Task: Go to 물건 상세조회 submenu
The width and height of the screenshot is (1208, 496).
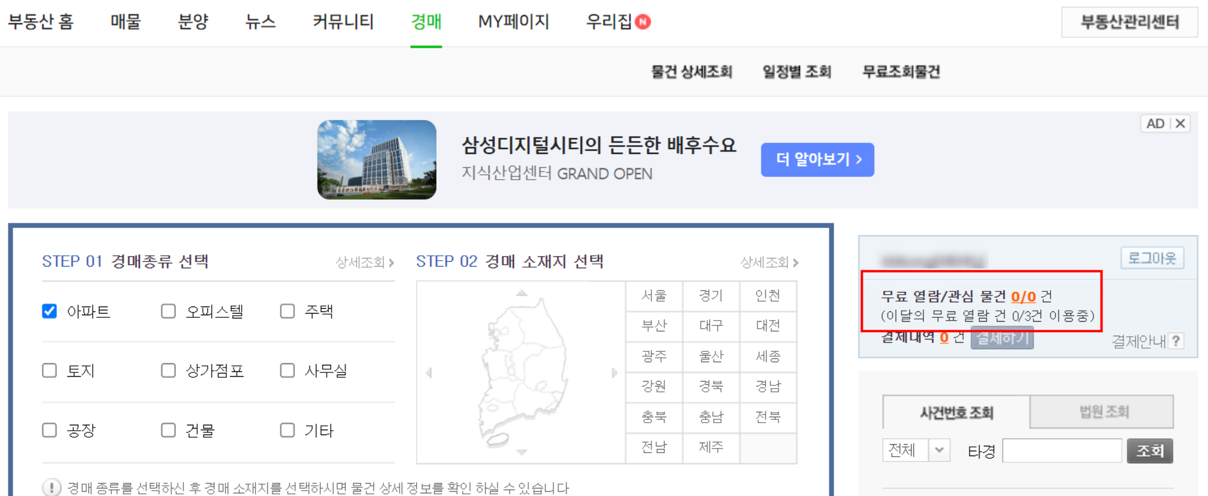Action: click(x=691, y=72)
